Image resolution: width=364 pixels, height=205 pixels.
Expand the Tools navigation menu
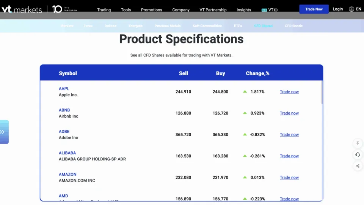click(126, 10)
